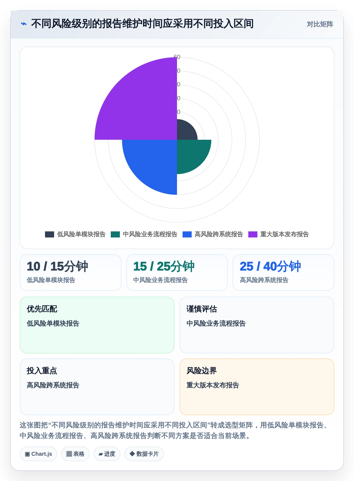Click the 进度 tag chip
354x481 pixels.
point(107,454)
